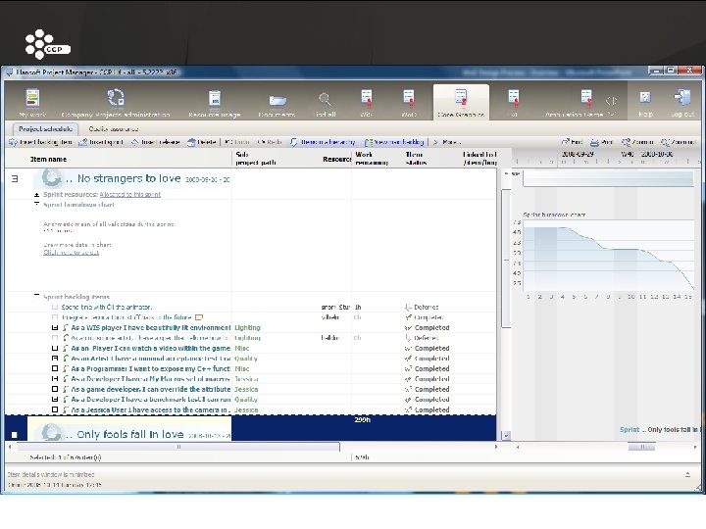Click the comment icon beside future task row
Image resolution: width=706 pixels, height=529 pixels.
[x=199, y=317]
